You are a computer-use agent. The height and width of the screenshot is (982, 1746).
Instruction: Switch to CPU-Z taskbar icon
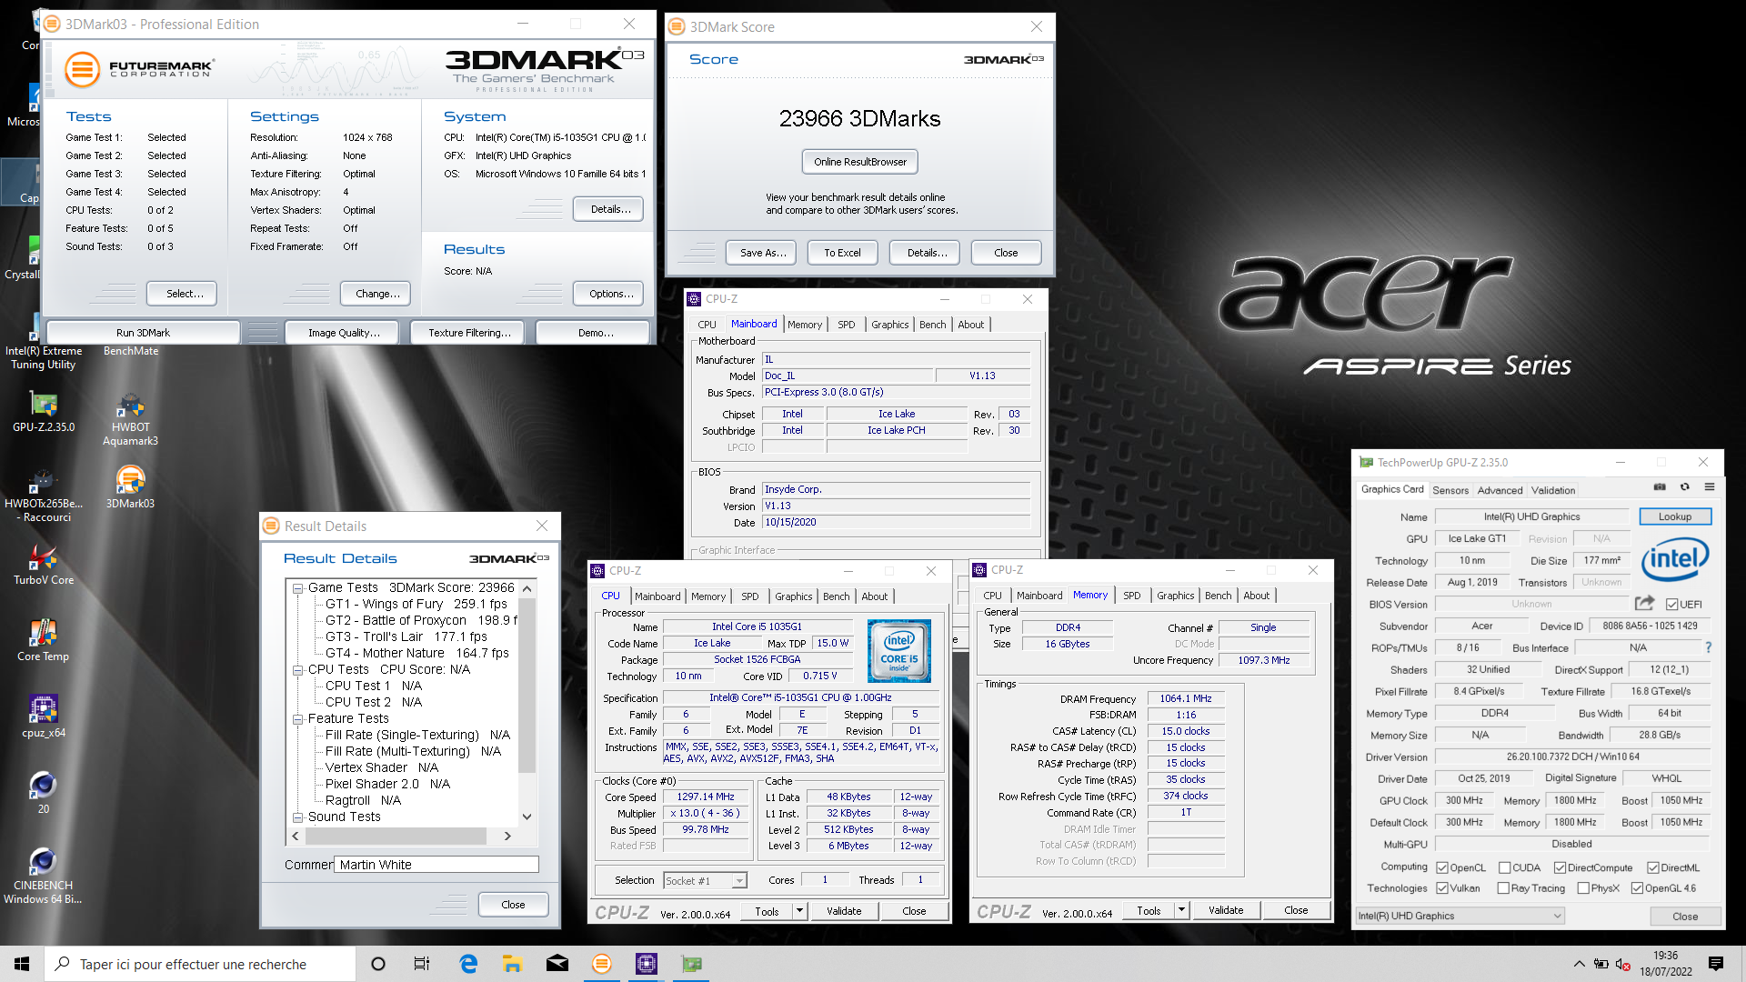646,964
